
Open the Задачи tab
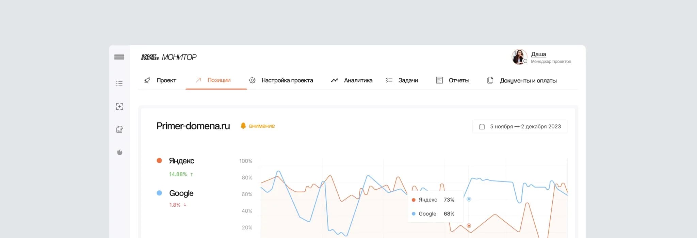click(x=402, y=80)
